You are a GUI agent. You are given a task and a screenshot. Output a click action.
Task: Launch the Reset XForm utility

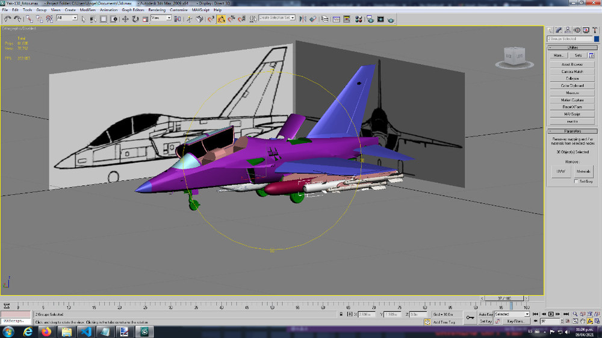[572, 107]
